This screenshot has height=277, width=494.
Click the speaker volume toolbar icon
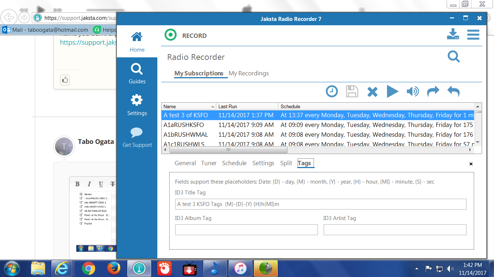[x=413, y=91]
